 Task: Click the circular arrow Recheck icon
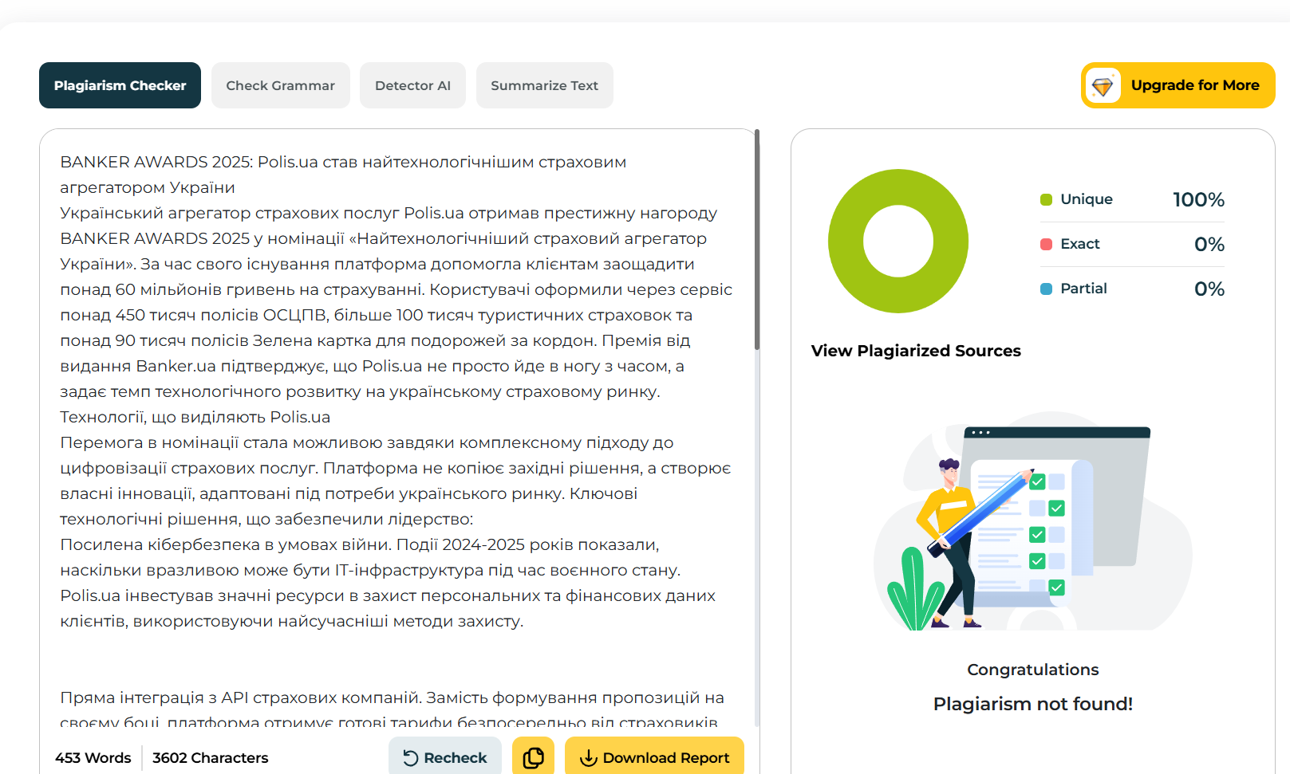point(410,758)
